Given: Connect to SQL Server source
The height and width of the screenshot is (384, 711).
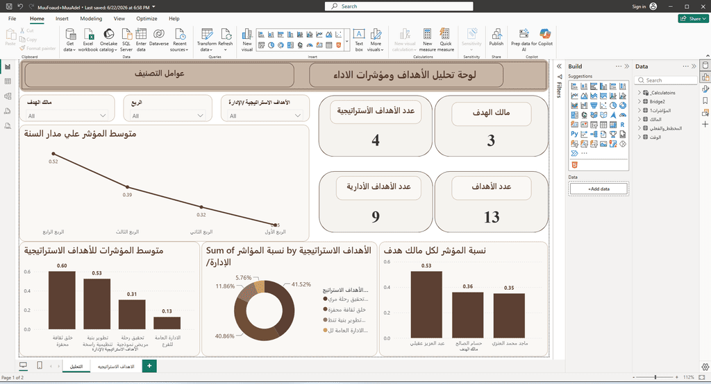Looking at the screenshot, I should point(126,40).
